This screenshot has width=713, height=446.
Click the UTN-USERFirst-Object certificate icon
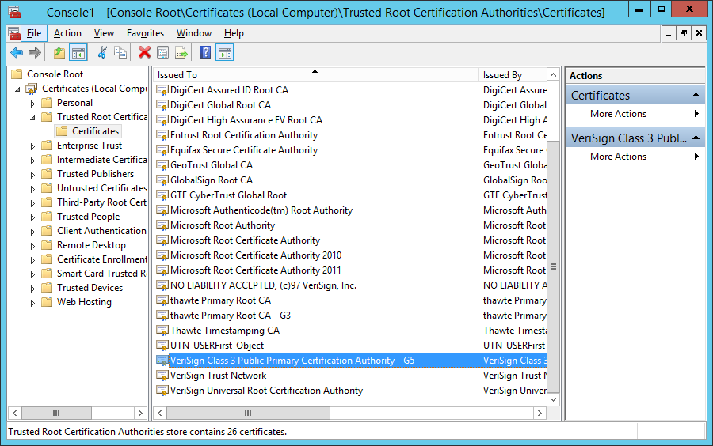tap(162, 346)
